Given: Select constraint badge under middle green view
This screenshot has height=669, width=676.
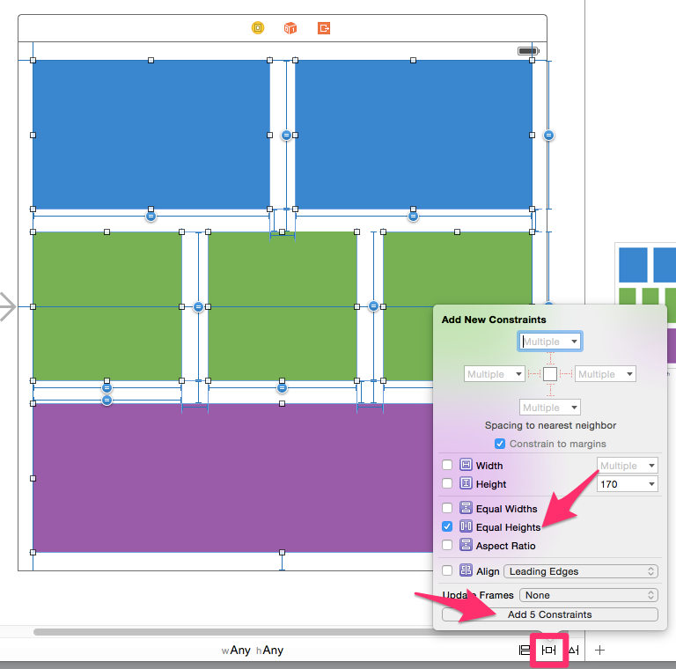Looking at the screenshot, I should point(282,388).
